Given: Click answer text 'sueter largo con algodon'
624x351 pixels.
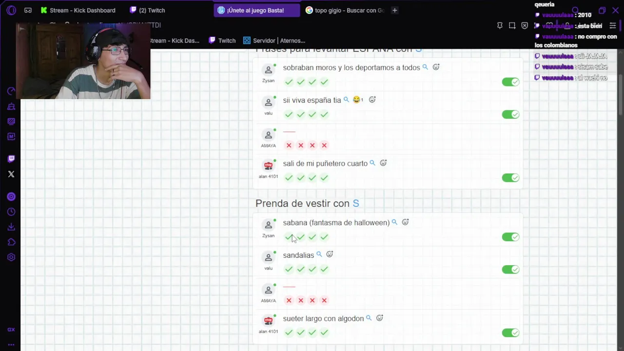Looking at the screenshot, I should (323, 318).
